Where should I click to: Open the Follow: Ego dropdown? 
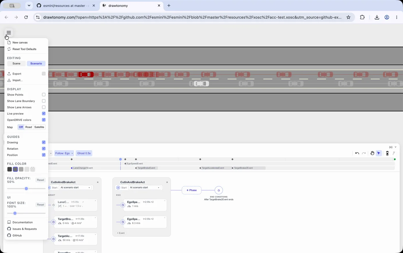64,153
